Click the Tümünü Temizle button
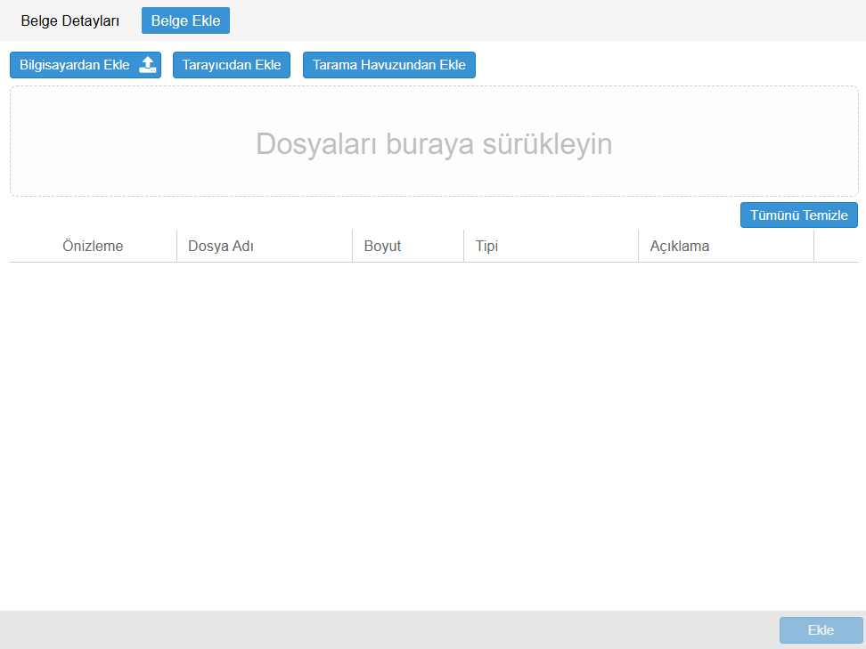The height and width of the screenshot is (649, 866). click(x=798, y=215)
